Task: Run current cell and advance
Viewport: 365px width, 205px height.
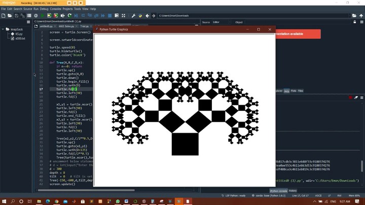Action: tap(56, 16)
